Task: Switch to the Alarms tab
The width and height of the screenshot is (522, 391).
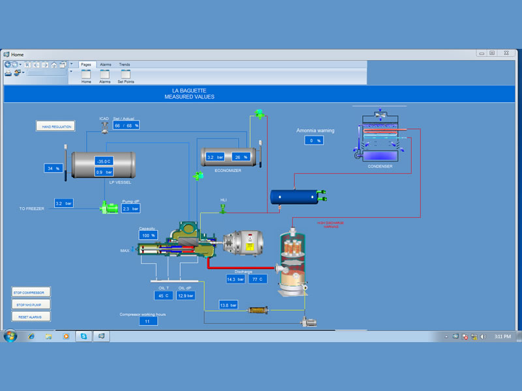Action: tap(105, 65)
